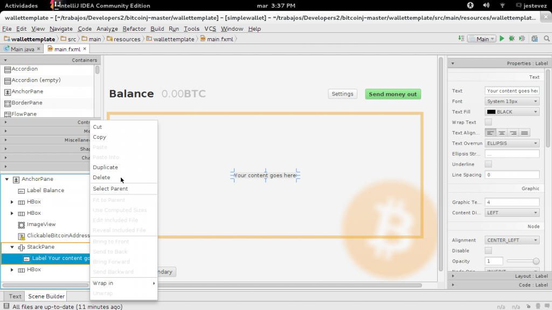Enable the Underline checkbox
This screenshot has width=552, height=310.
click(x=488, y=164)
